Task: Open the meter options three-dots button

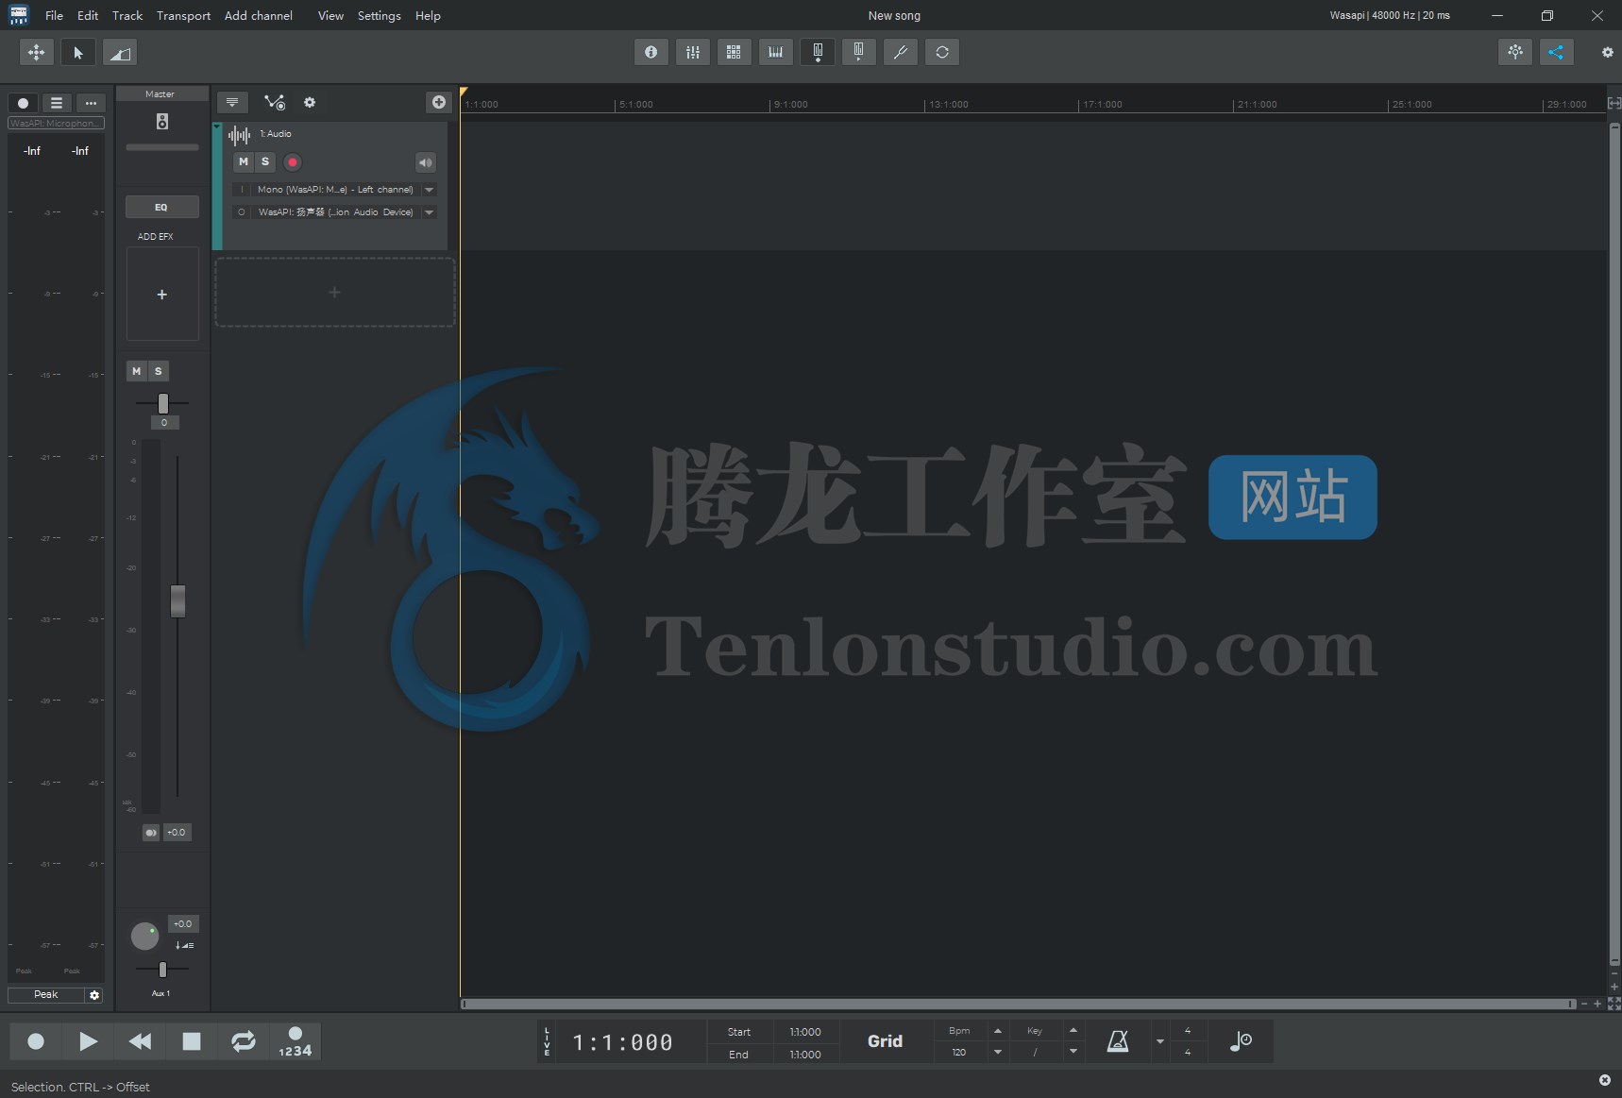Action: click(x=91, y=103)
